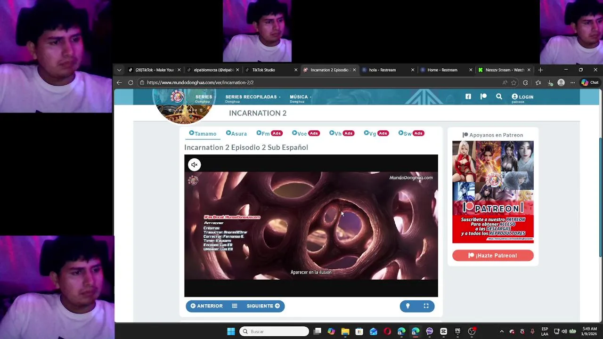Click the ¡Hazte Patreon! button

(493, 256)
